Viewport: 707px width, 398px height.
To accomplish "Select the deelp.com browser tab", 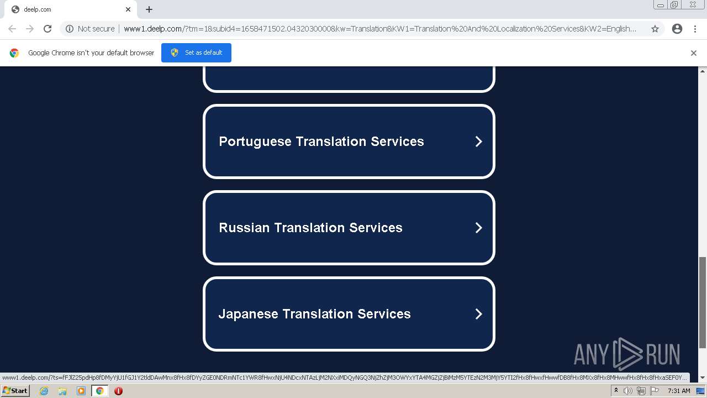I will coord(71,9).
